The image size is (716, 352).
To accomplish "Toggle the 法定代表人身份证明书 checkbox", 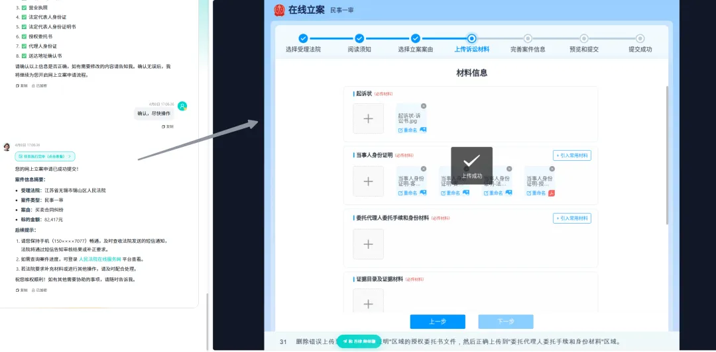I will [25, 27].
